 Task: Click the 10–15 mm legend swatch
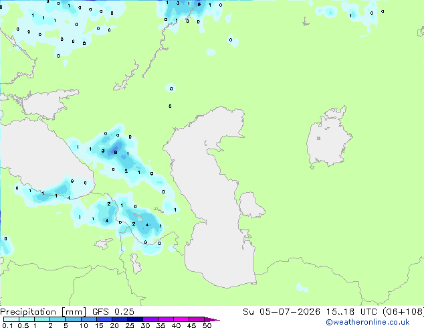(x=88, y=319)
